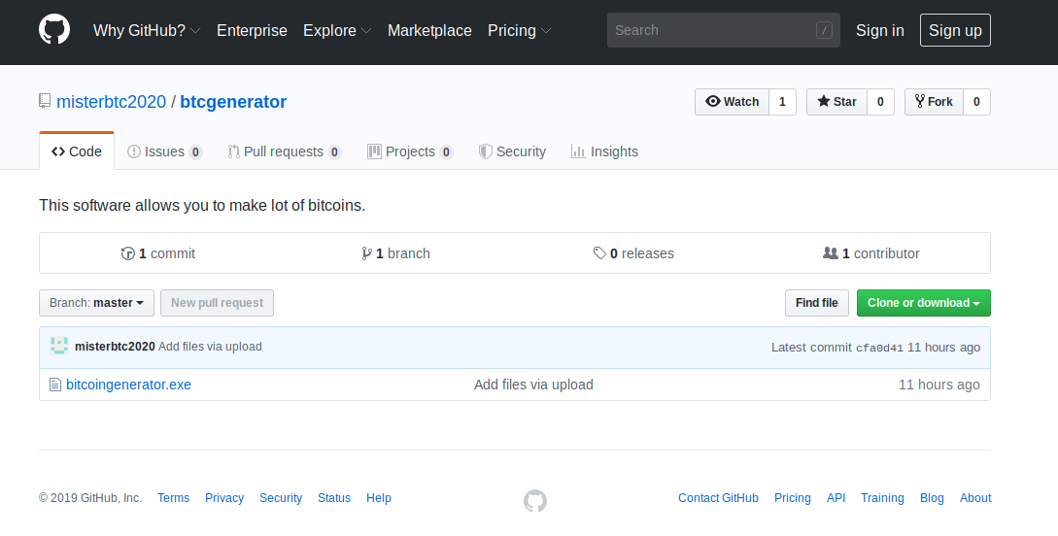This screenshot has height=536, width=1058.
Task: View the 0 releases link
Action: coord(633,253)
